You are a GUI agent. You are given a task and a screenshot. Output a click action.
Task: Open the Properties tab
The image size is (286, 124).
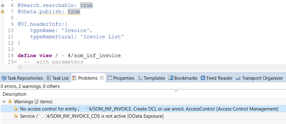tap(121, 78)
